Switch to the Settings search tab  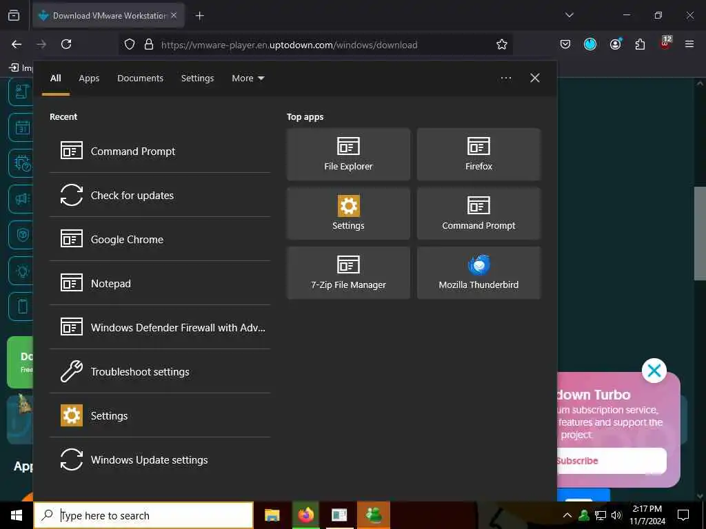click(x=198, y=79)
